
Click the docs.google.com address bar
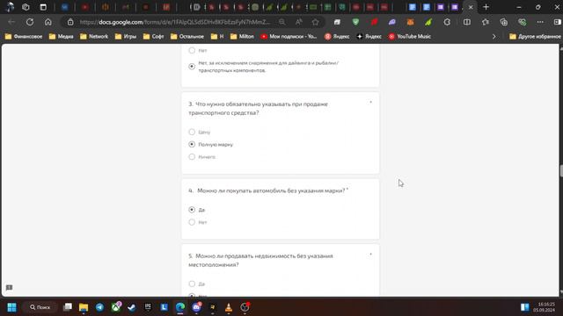(174, 22)
